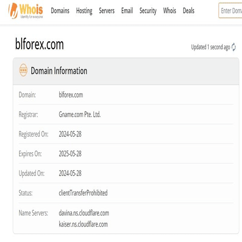Image resolution: width=242 pixels, height=242 pixels.
Task: Select the Domain value blforex.com
Action: 71,95
